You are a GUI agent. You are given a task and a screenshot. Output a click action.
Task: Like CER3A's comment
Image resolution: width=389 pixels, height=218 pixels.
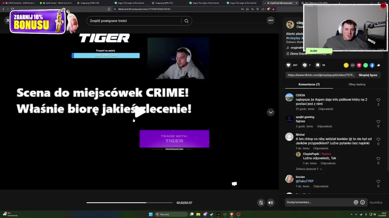pyautogui.click(x=378, y=100)
